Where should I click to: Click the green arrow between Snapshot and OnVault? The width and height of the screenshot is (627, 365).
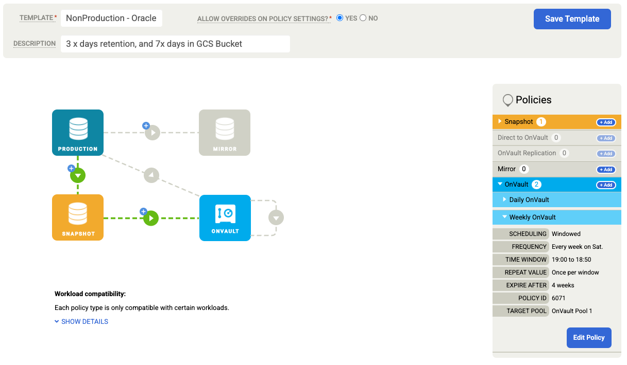pos(150,217)
